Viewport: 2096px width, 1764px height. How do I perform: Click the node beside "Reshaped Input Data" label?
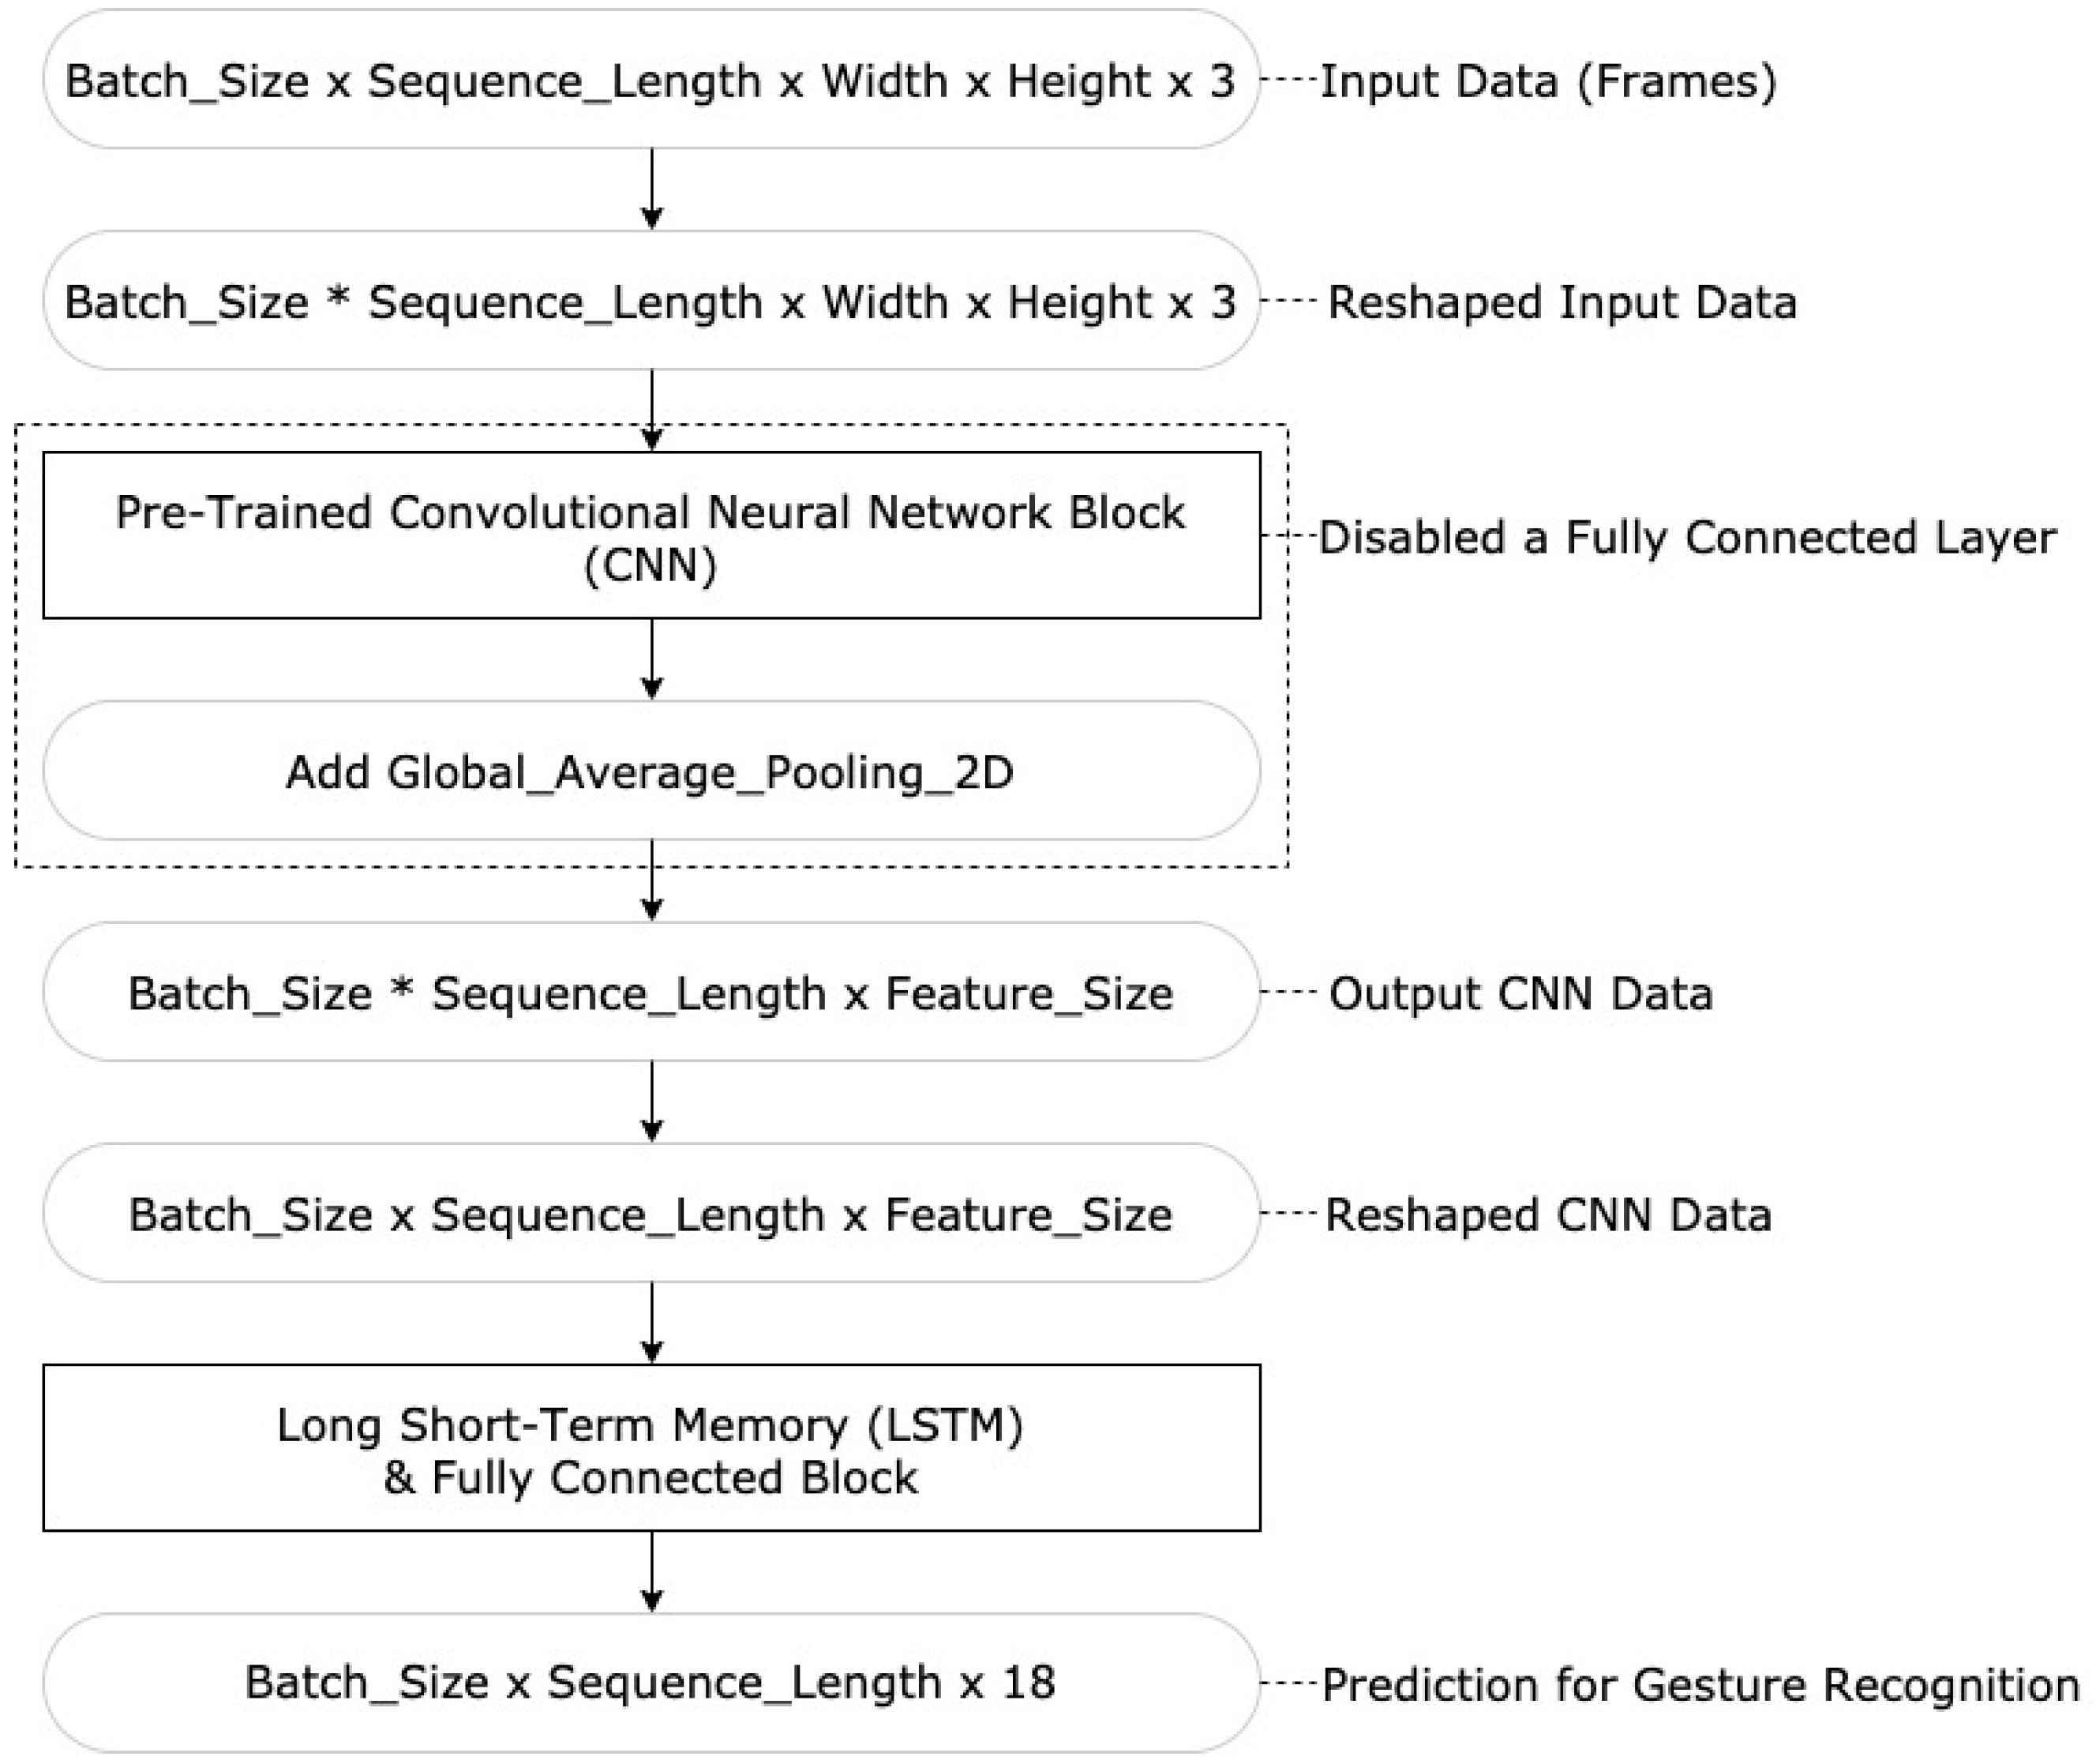tap(651, 301)
